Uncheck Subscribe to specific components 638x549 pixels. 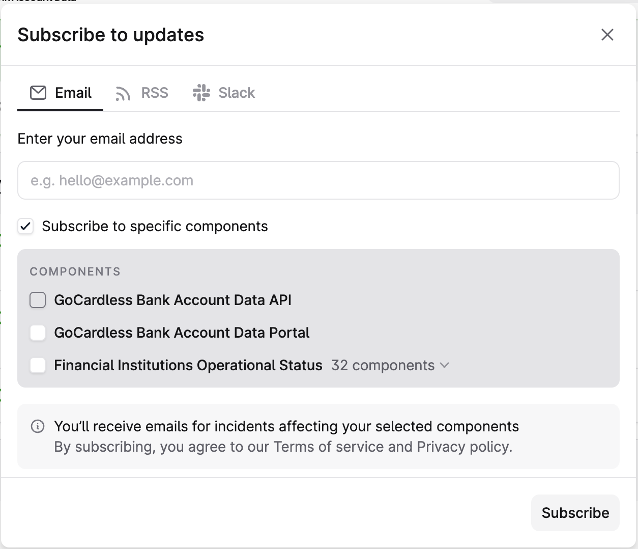25,226
